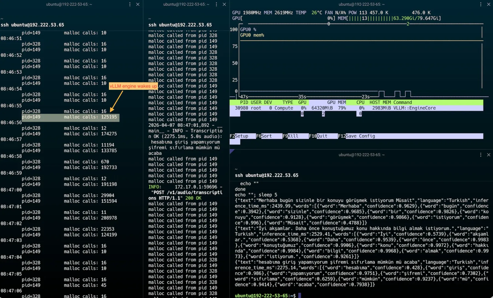Click the 'ssh ubuntu@192.222.53.65' heading in the left pane
Viewport: 493px width, 298px height.
pos(32,25)
